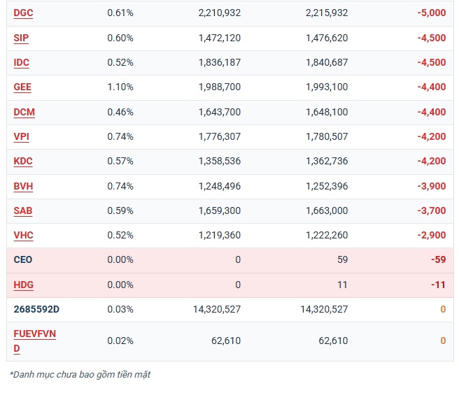
Task: Click the value 2,210,932 in the DGC row
Action: pos(220,13)
